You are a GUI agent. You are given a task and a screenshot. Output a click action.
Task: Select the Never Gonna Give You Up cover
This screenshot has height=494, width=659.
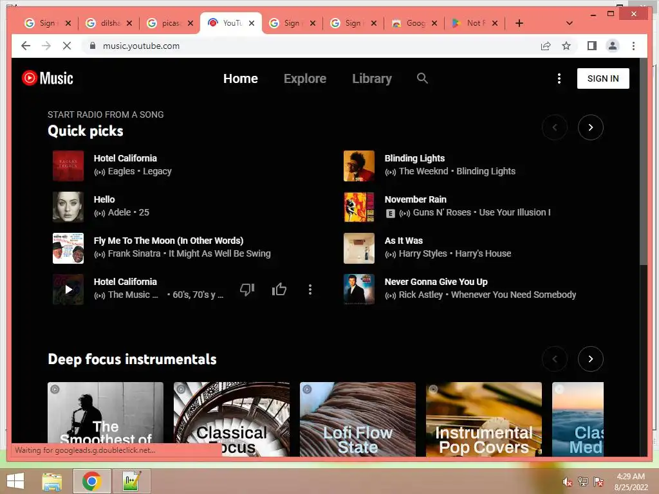click(x=359, y=289)
